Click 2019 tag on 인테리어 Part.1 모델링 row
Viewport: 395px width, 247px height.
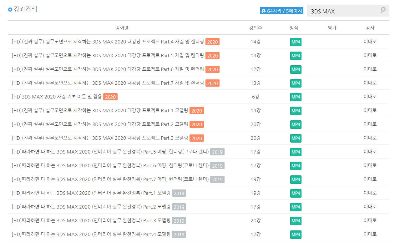[179, 193]
